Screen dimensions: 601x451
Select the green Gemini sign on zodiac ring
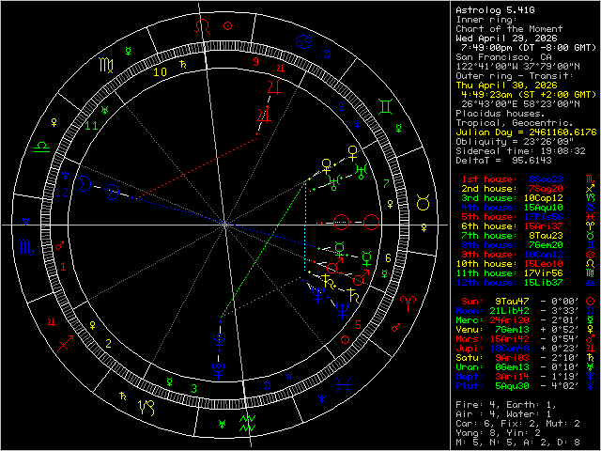coord(385,106)
